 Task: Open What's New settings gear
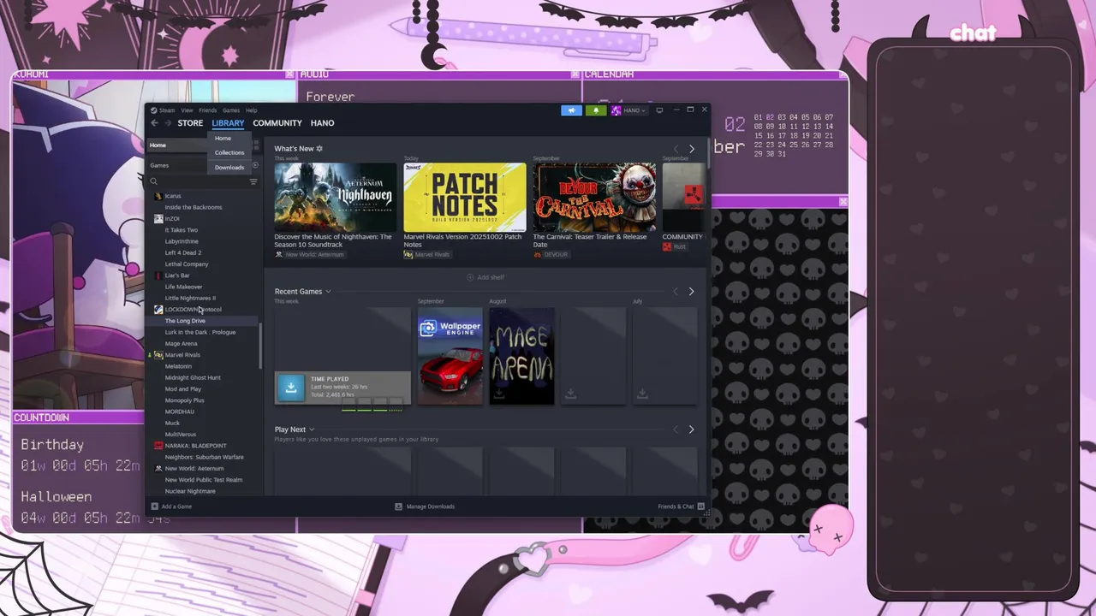pos(319,149)
